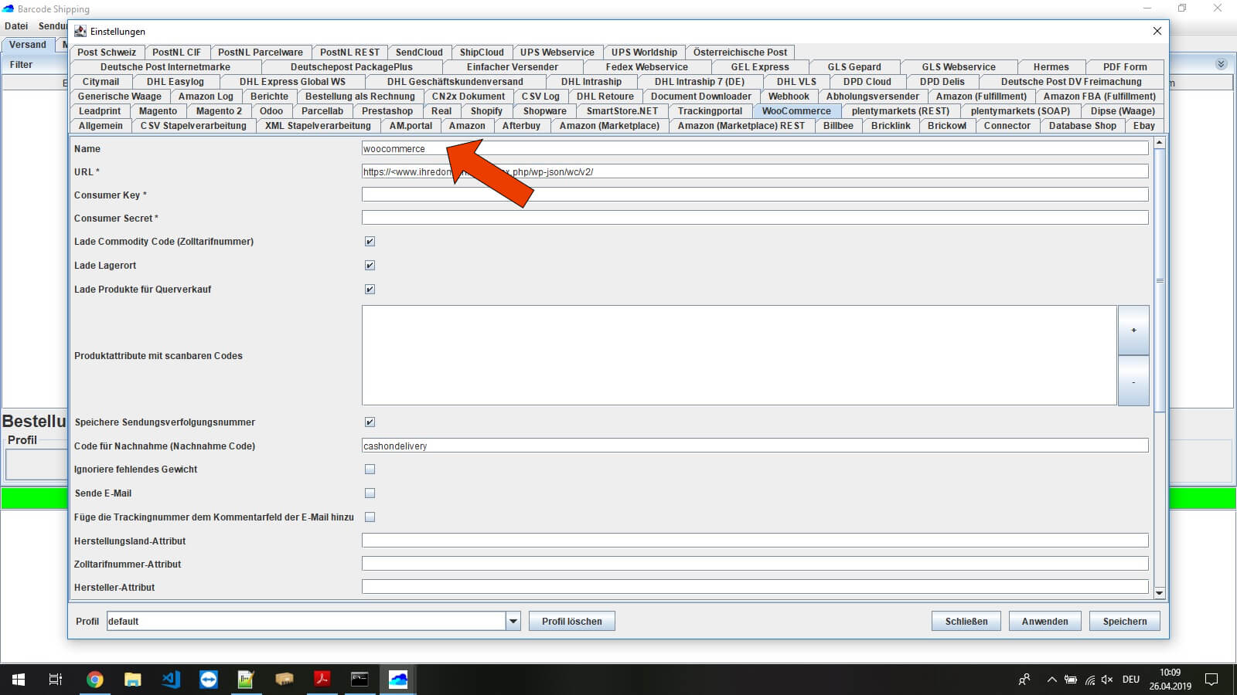Focus the Consumer Secret field

tap(755, 218)
